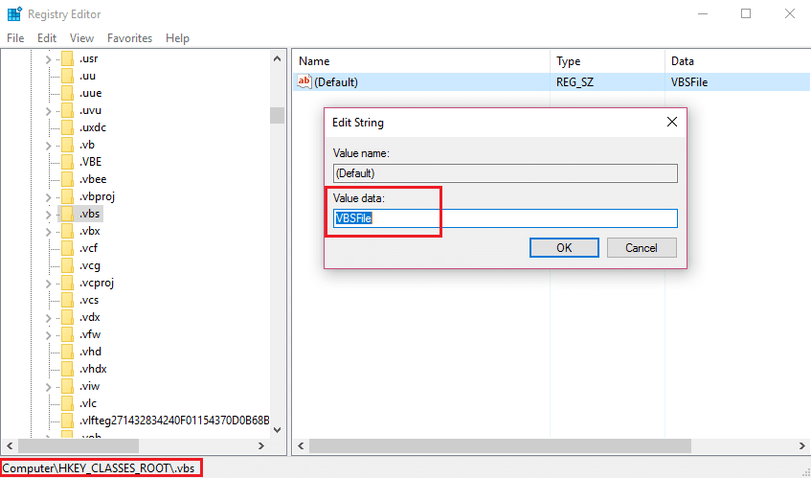Image resolution: width=811 pixels, height=478 pixels.
Task: Click the .viw folder icon
Action: click(68, 386)
